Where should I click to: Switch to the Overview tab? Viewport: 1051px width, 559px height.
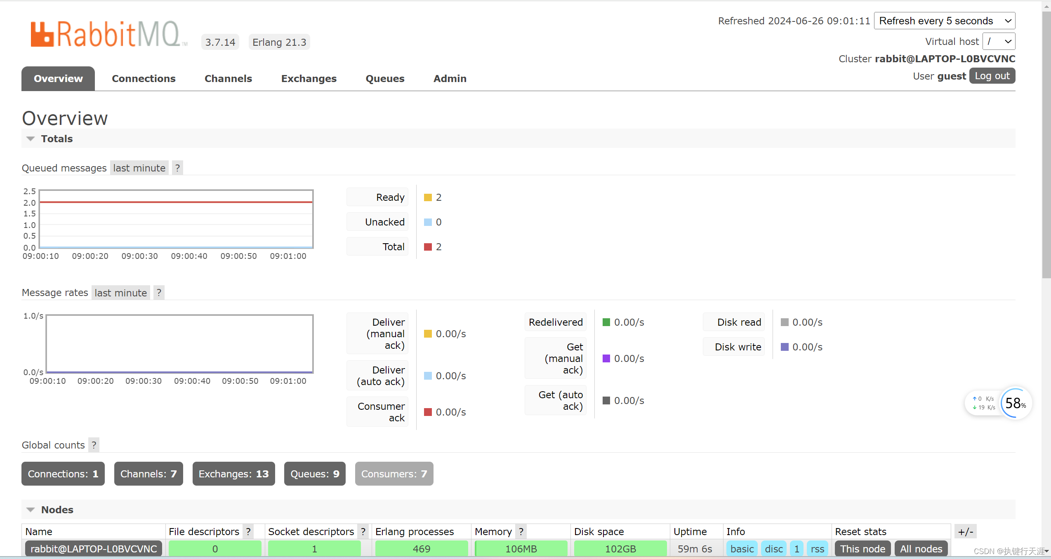(x=58, y=78)
